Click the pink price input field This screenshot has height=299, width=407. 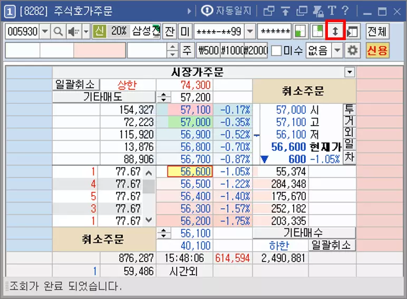point(100,50)
